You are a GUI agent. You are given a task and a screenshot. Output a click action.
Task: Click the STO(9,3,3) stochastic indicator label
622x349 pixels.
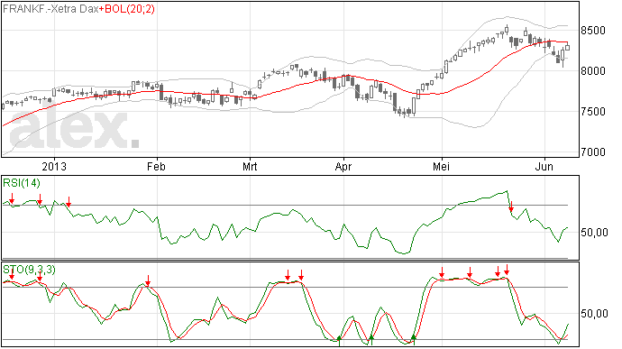[29, 270]
